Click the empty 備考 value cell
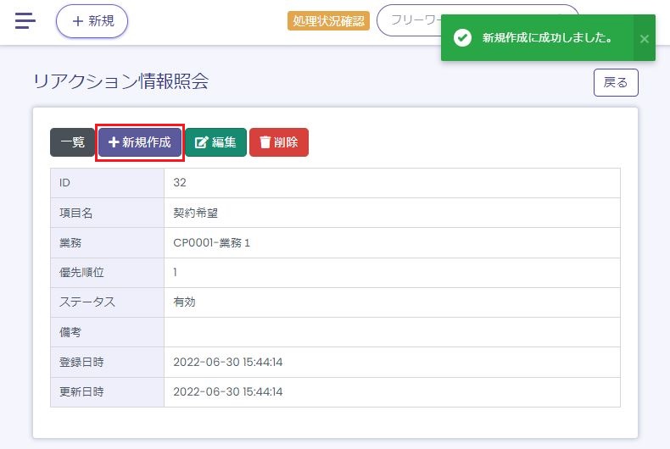The width and height of the screenshot is (670, 449). (x=391, y=332)
